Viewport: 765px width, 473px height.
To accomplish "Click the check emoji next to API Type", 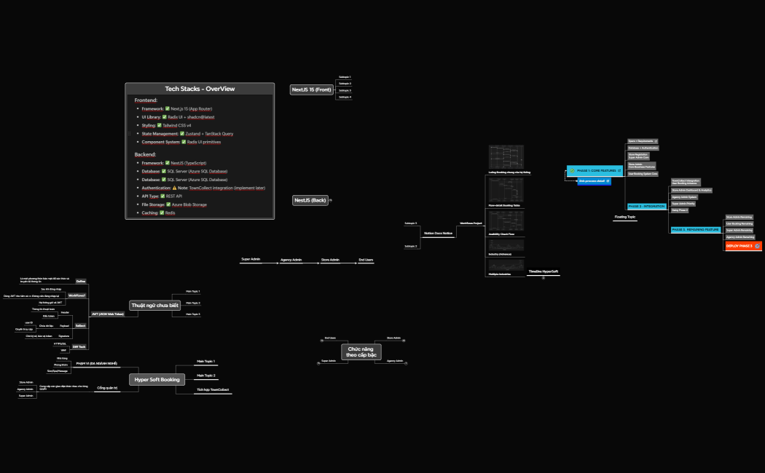I will (x=163, y=196).
